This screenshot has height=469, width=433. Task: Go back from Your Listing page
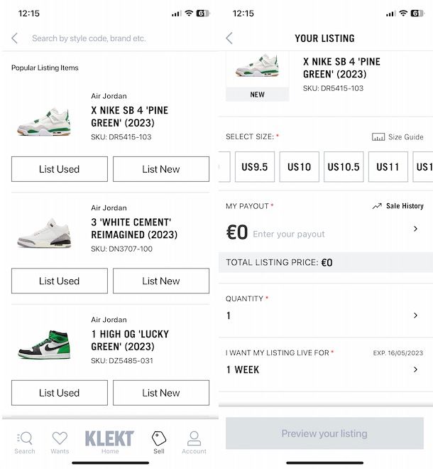tap(229, 38)
